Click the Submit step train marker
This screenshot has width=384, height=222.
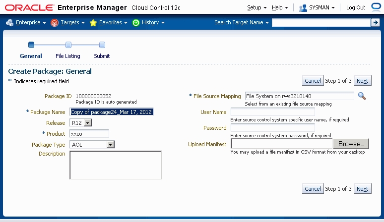pos(102,45)
